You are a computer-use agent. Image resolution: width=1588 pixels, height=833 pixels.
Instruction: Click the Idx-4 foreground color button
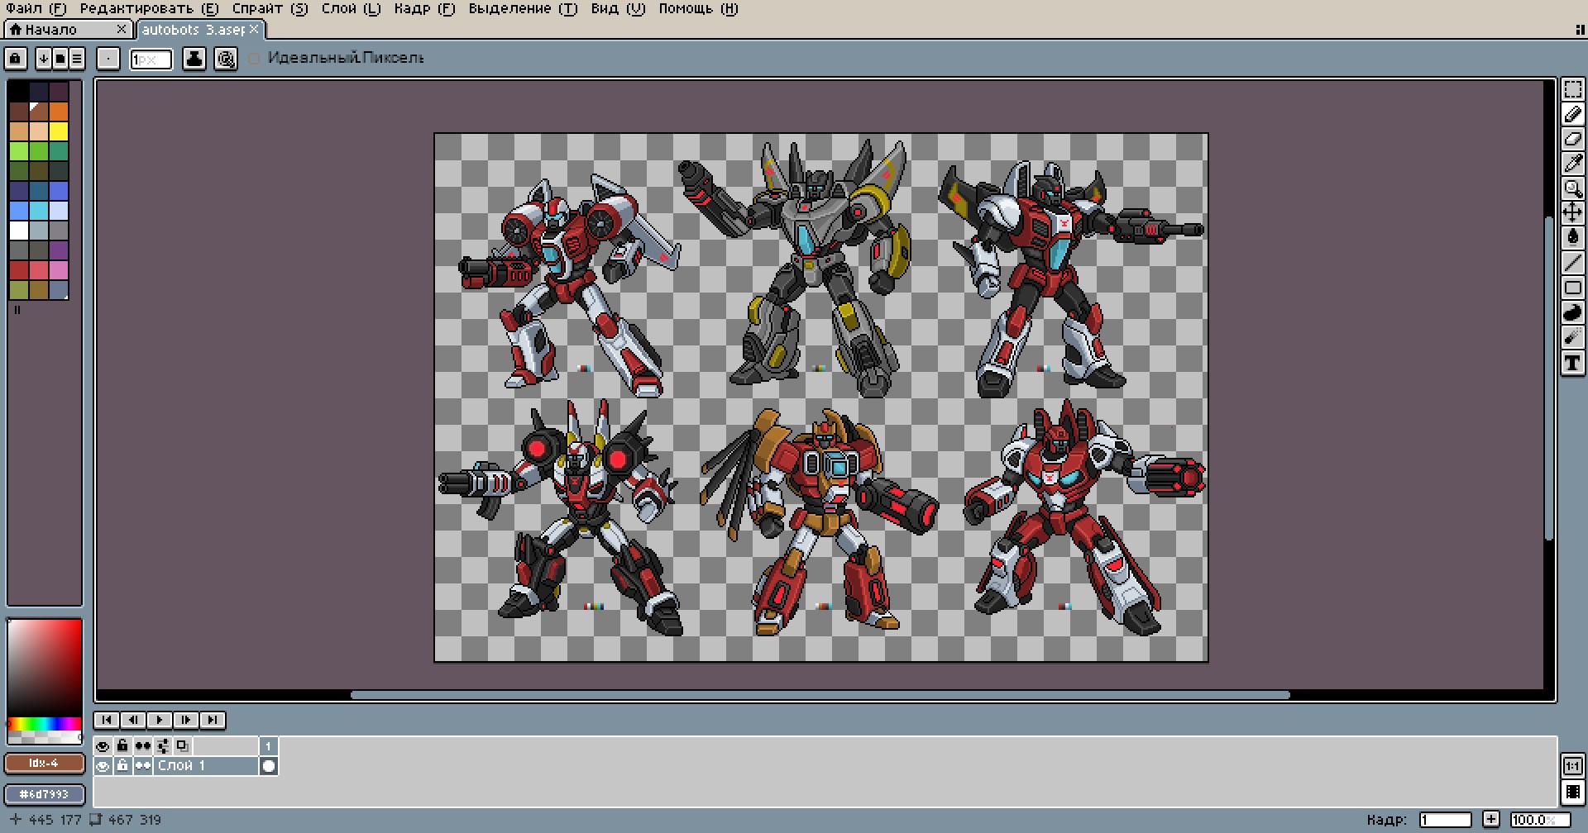click(45, 763)
